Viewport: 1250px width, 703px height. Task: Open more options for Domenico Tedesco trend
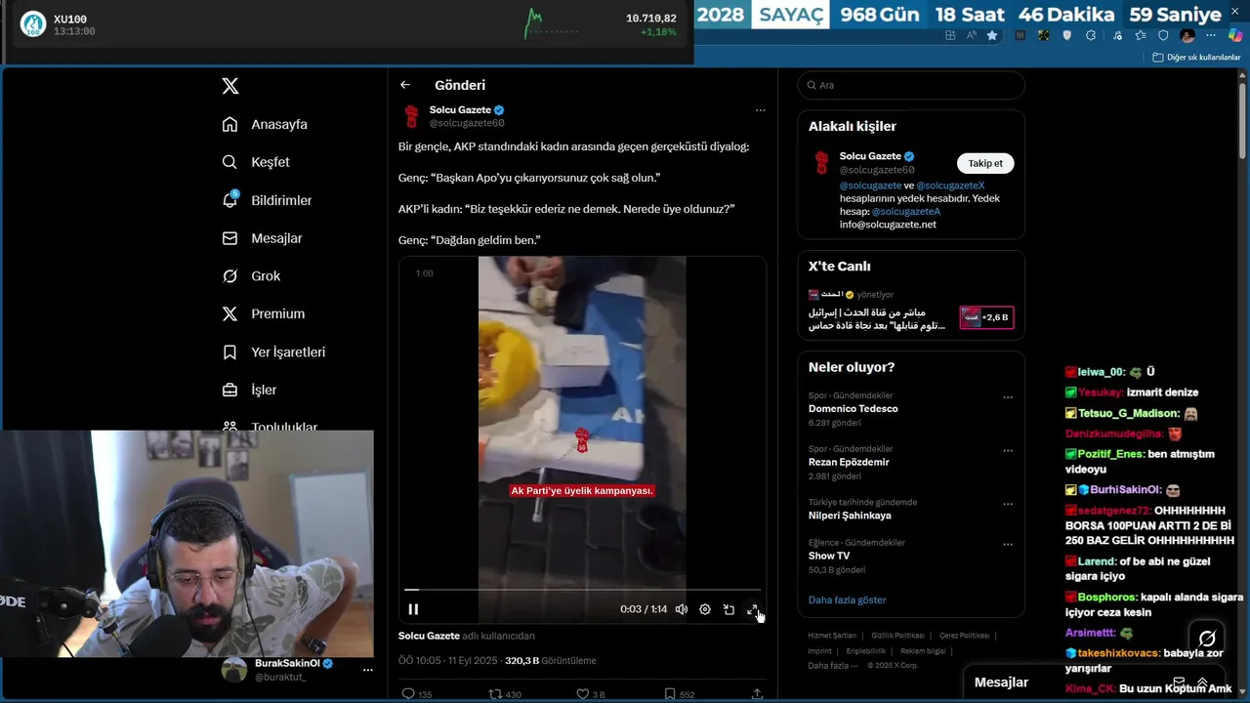coord(1008,397)
